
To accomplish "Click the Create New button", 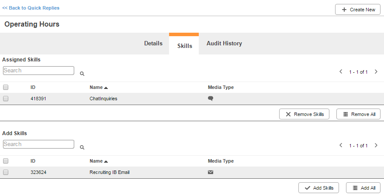I will point(357,10).
